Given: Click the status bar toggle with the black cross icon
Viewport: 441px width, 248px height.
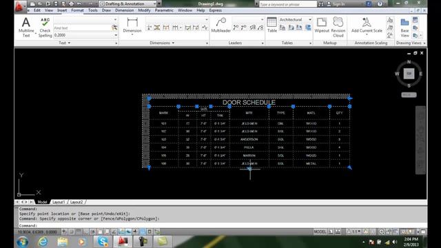Looking at the screenshot, I should pyautogui.click(x=135, y=231).
